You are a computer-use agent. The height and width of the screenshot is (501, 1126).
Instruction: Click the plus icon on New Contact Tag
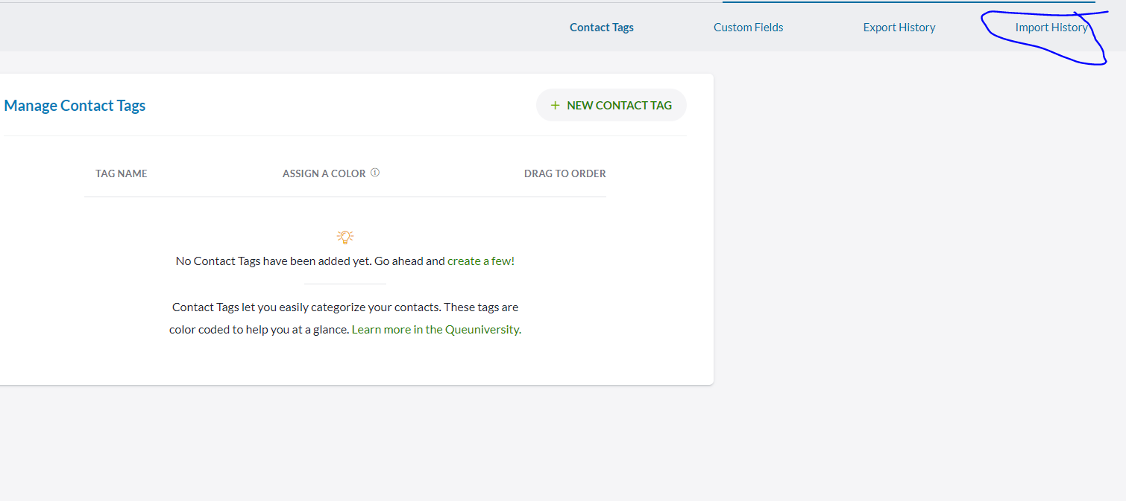click(555, 106)
